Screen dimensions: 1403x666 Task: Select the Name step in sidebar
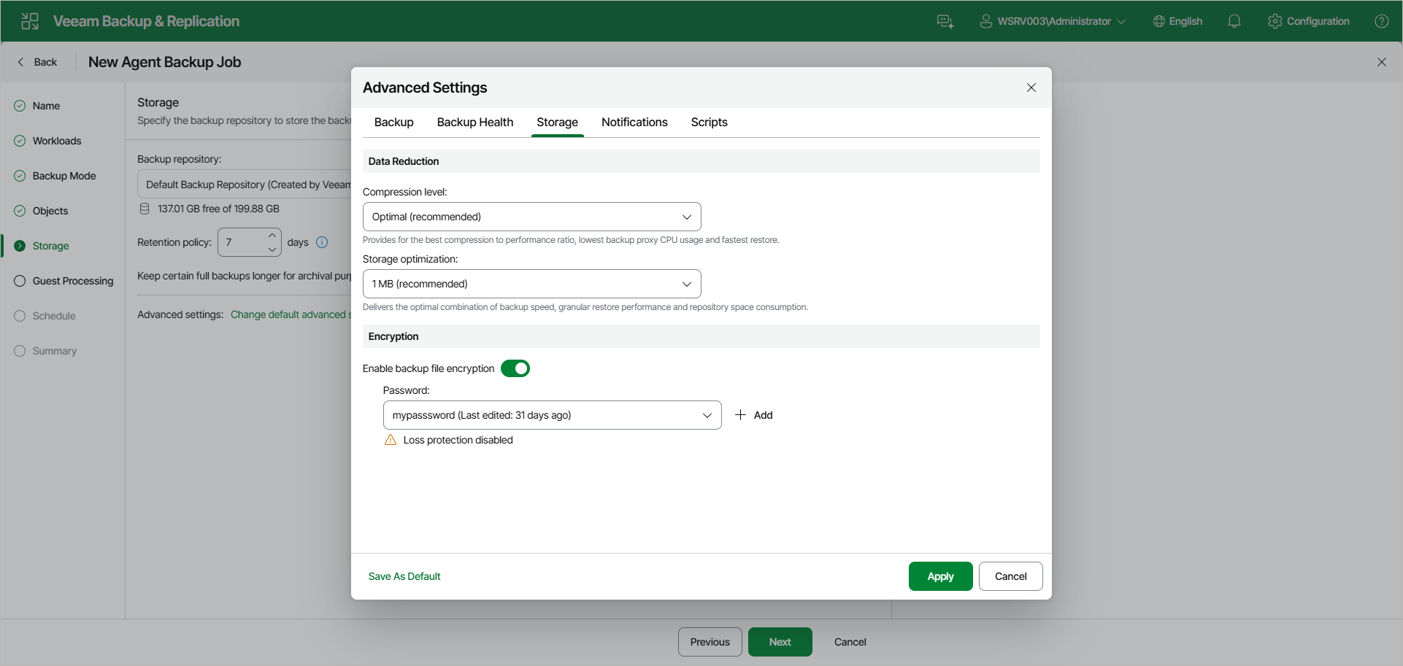coord(37,106)
